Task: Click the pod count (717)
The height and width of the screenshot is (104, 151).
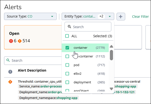Action: pos(101,65)
